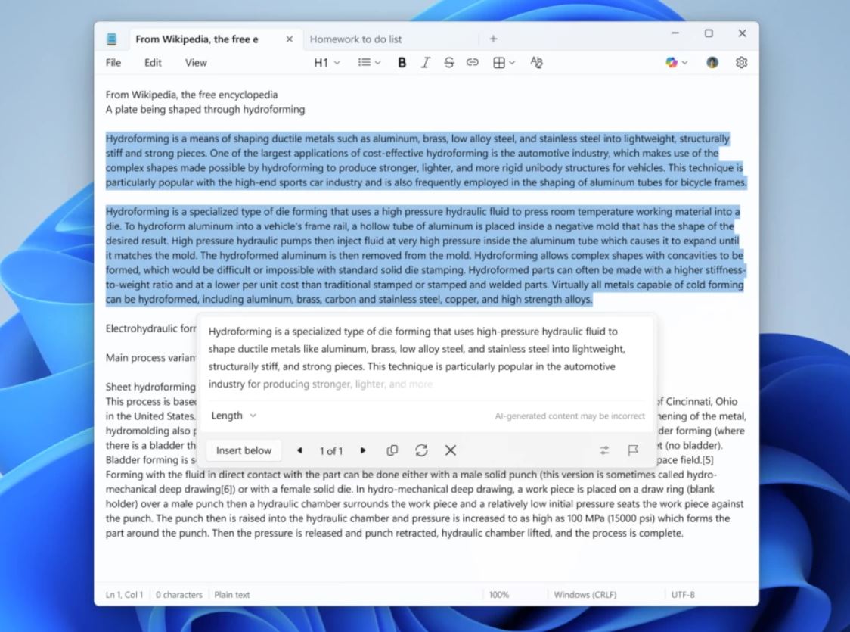Click the Notepad app icon
The width and height of the screenshot is (850, 632).
coord(112,39)
